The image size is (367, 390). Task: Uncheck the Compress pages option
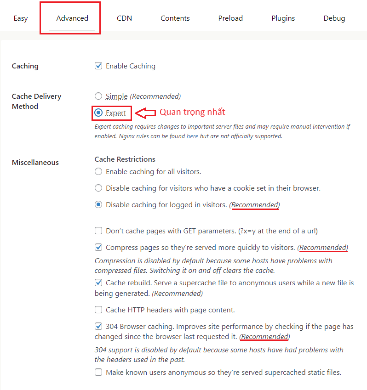pyautogui.click(x=98, y=247)
